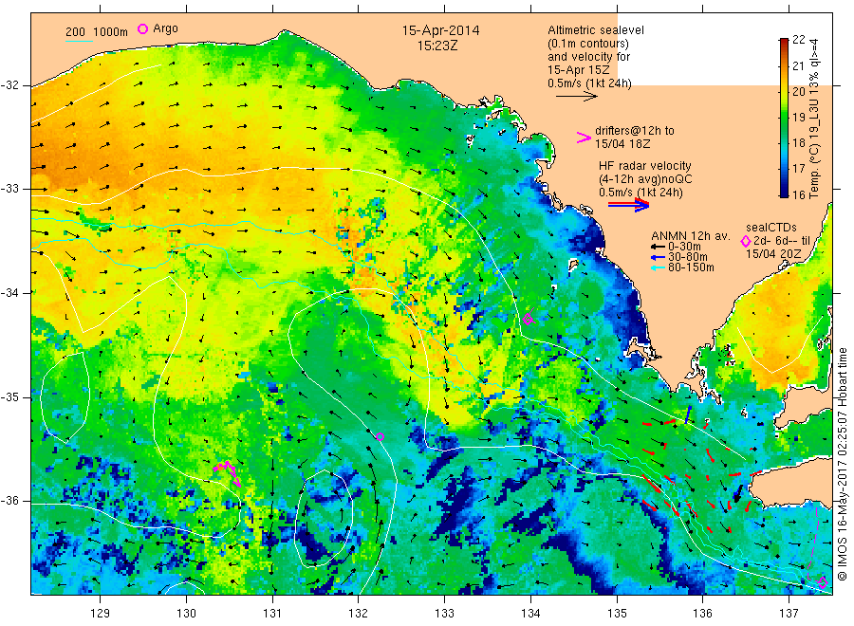854x626 pixels.
Task: Click the magenta sealCTDs diamond in legend
Action: [746, 241]
